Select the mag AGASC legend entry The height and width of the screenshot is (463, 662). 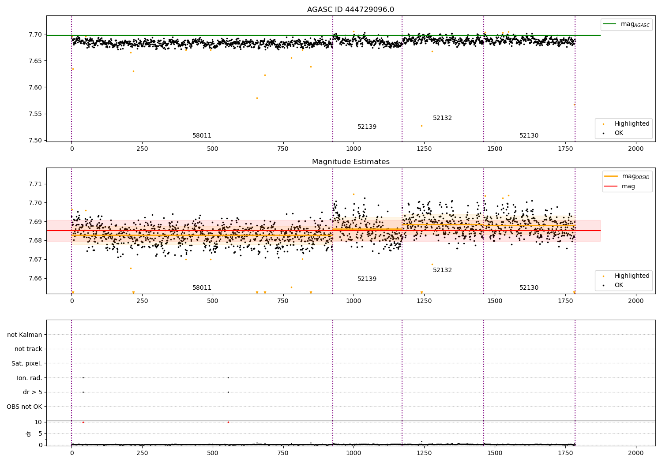pos(626,24)
